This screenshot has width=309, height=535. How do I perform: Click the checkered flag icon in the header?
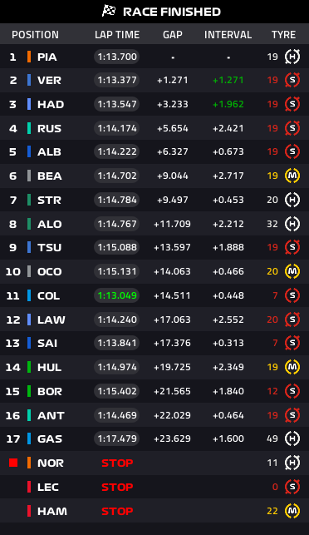[x=109, y=11]
